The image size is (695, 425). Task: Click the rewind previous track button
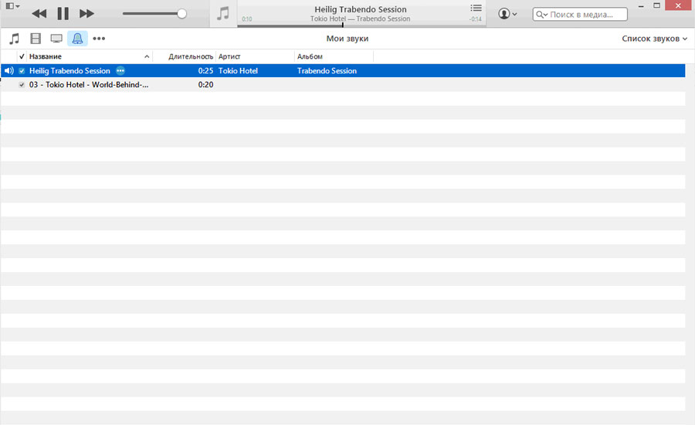[39, 14]
